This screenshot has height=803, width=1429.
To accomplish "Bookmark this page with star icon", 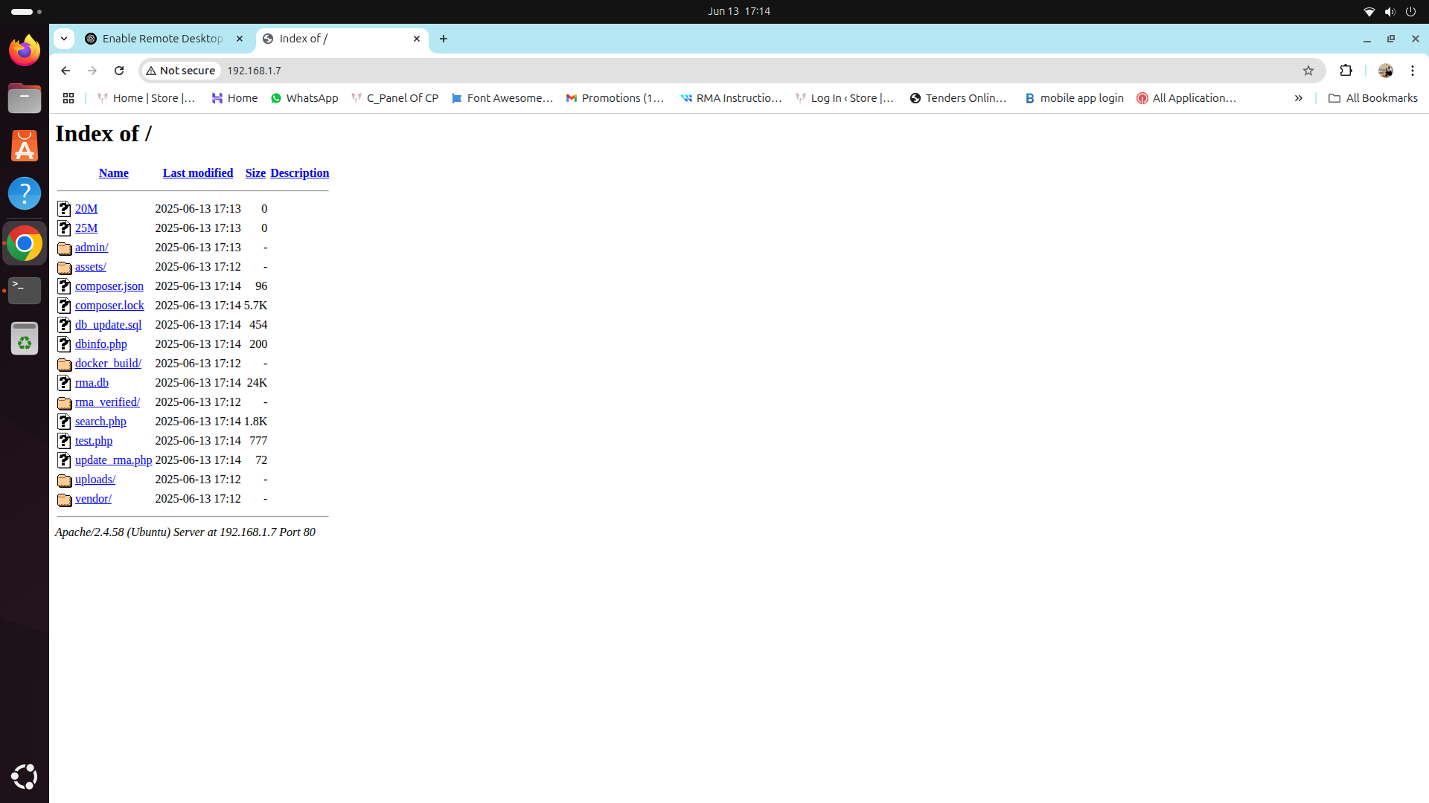I will [1308, 71].
